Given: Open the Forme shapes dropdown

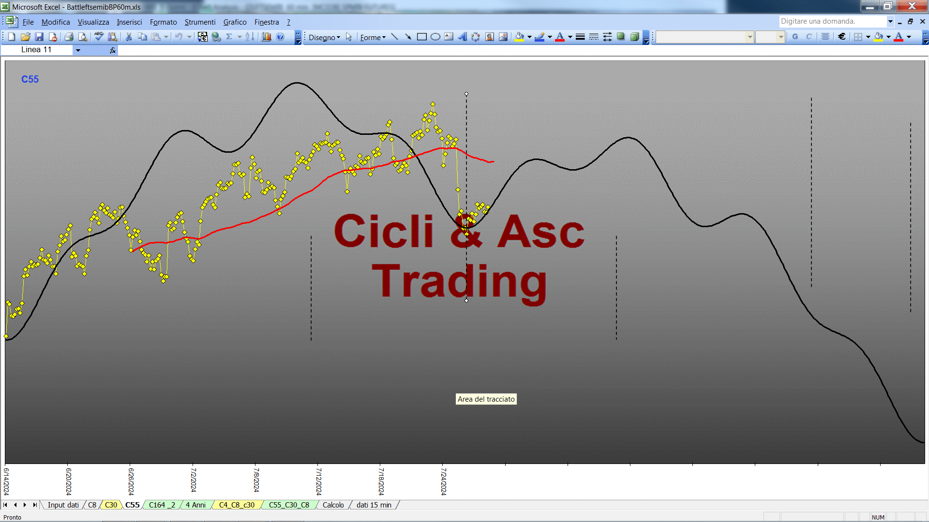Looking at the screenshot, I should (x=373, y=37).
